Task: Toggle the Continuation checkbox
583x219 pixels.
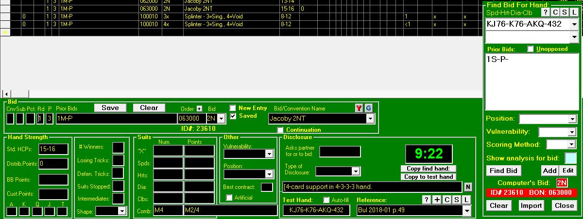Action: coord(280,130)
